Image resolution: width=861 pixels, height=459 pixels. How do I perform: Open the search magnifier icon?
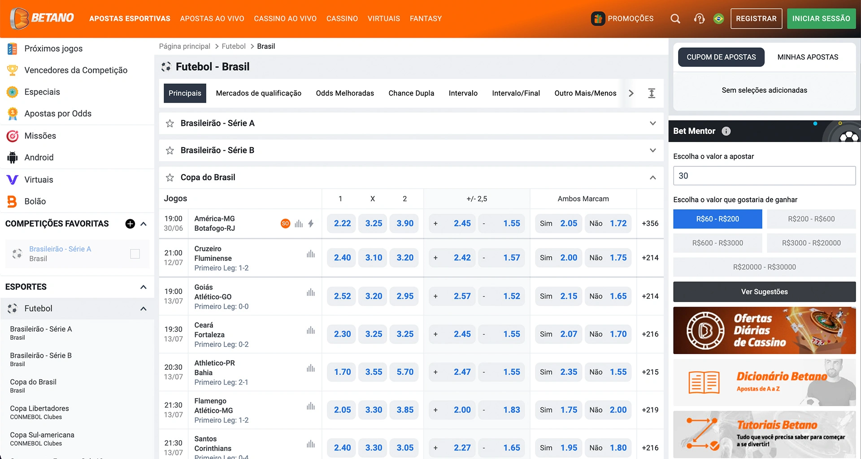tap(675, 19)
